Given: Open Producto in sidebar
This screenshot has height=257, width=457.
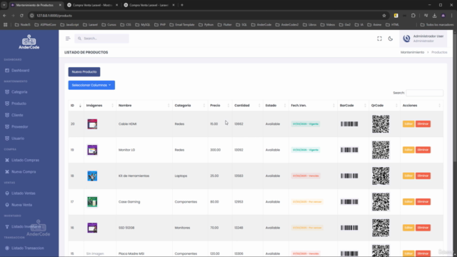Looking at the screenshot, I should pos(19,104).
